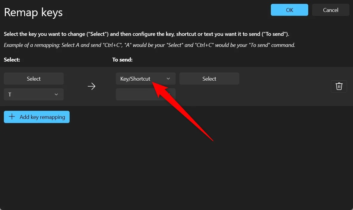Screen dimensions: 353x210
Task: Add key remapping row
Action: click(37, 117)
